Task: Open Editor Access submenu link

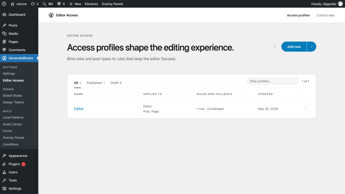Action: point(13,80)
